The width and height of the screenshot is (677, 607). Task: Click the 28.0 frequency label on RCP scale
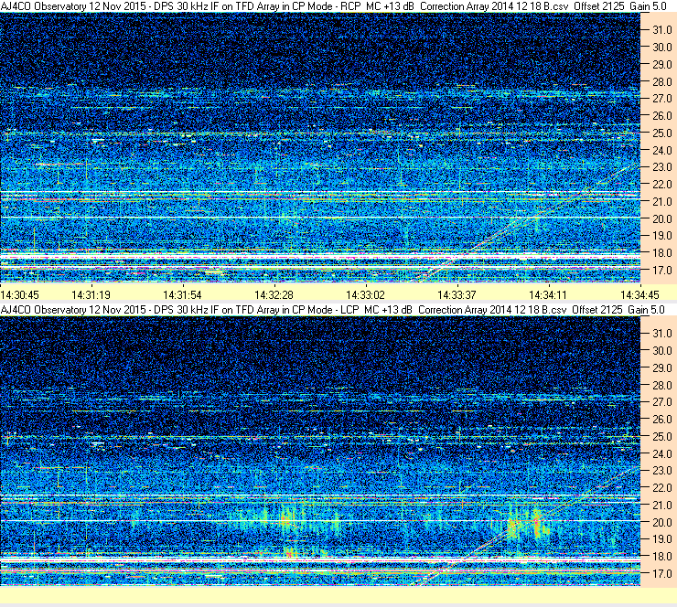[661, 81]
